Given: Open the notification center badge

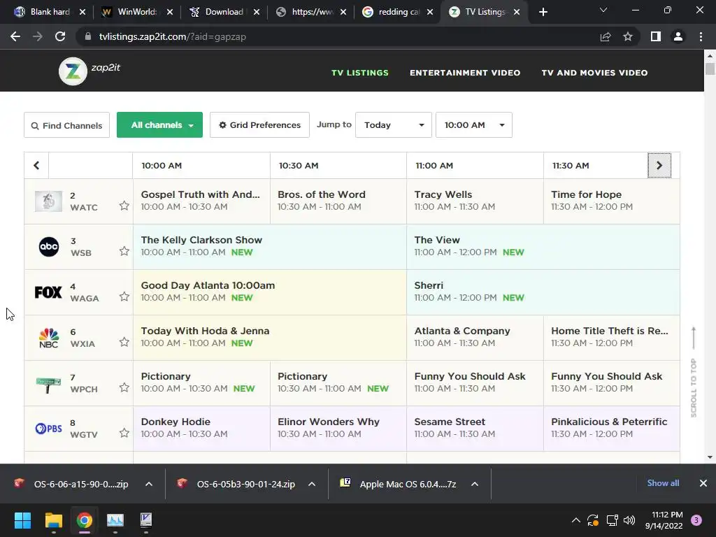Looking at the screenshot, I should coord(696,520).
